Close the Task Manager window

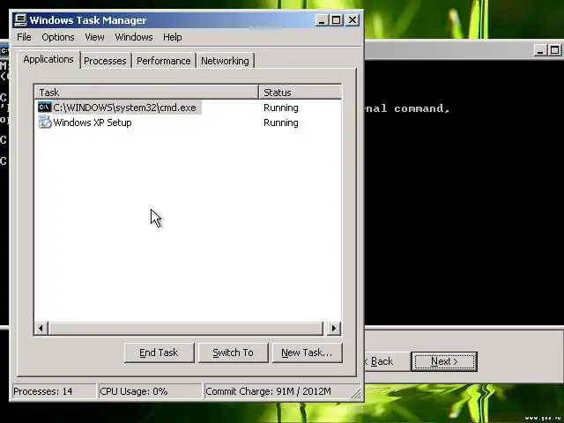tap(352, 19)
